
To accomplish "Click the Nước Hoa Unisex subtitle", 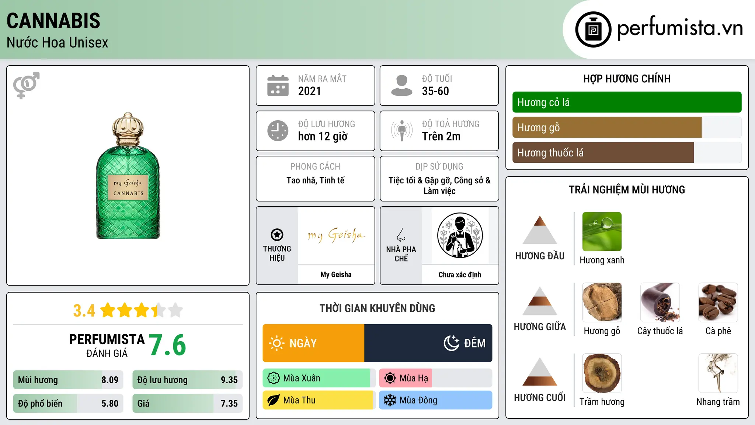I will pos(58,42).
